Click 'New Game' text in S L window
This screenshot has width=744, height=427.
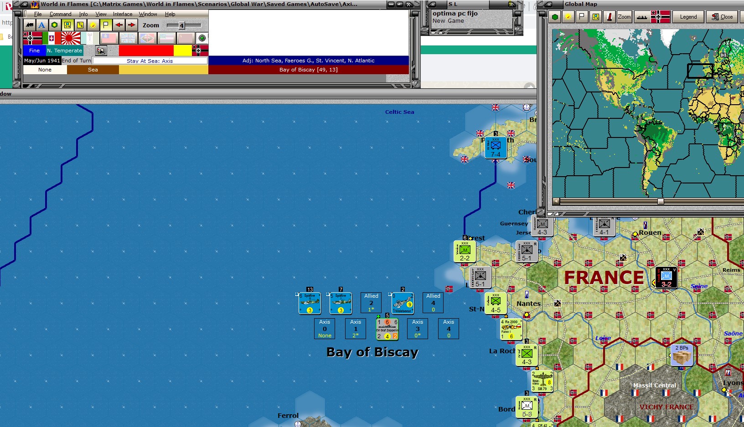448,21
